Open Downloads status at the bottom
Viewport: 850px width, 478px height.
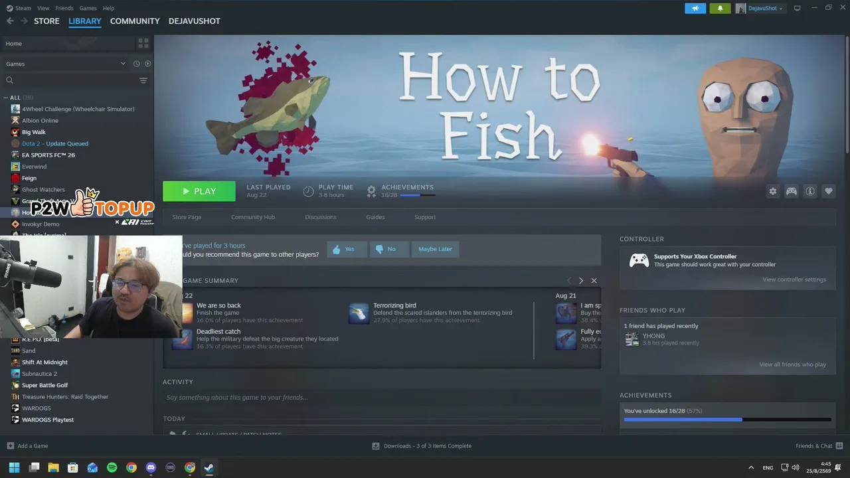(x=422, y=446)
